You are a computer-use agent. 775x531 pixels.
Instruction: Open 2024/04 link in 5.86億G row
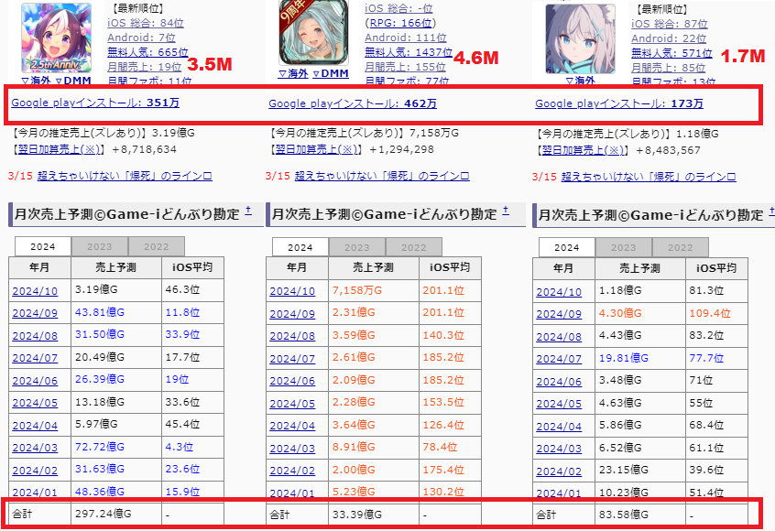click(x=559, y=427)
